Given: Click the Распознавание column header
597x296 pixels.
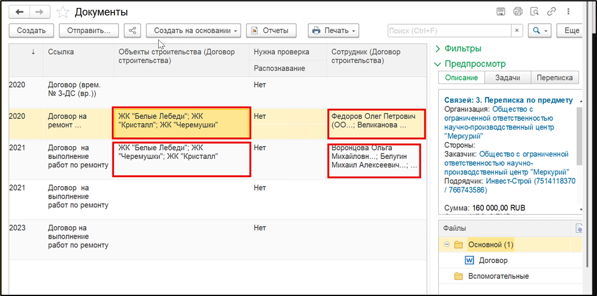Looking at the screenshot, I should pyautogui.click(x=288, y=68).
